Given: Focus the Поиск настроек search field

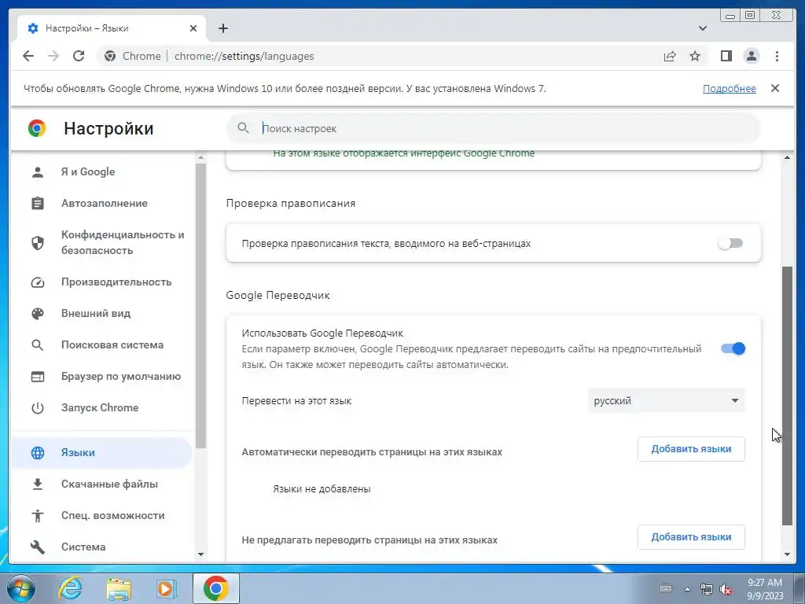Looking at the screenshot, I should click(x=493, y=128).
